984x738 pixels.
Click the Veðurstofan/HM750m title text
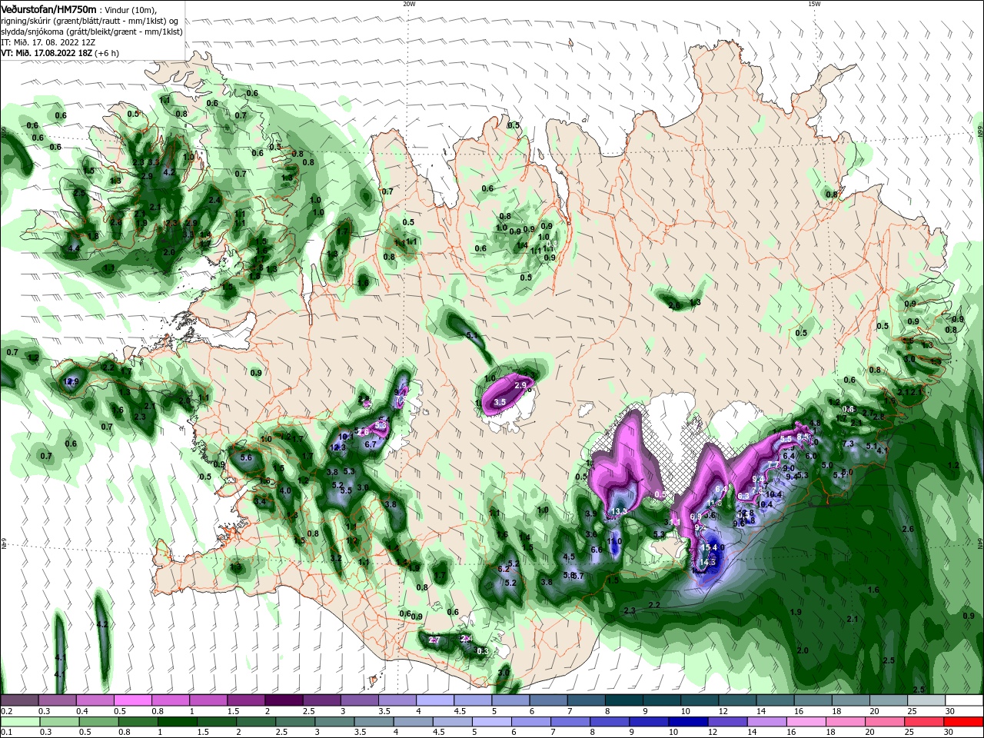pos(48,8)
